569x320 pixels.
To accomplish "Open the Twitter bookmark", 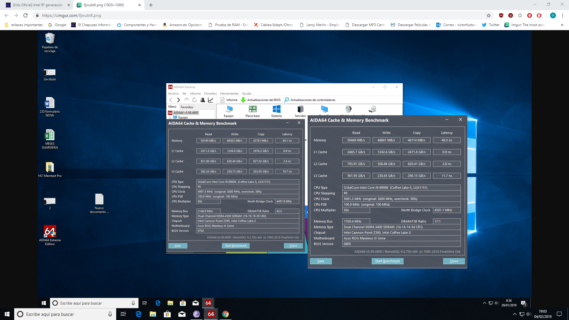I will (x=491, y=25).
